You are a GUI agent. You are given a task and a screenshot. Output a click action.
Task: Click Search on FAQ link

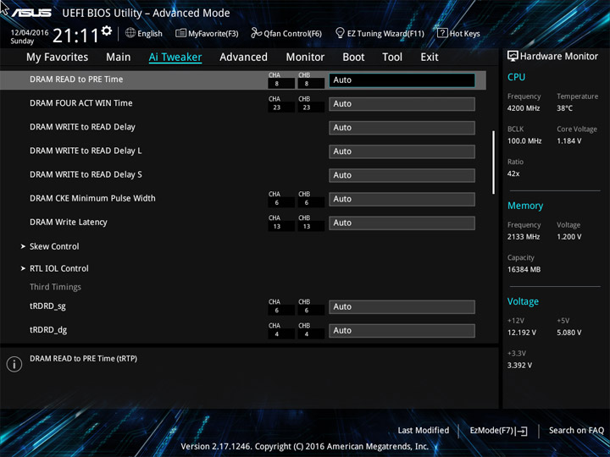coord(576,431)
